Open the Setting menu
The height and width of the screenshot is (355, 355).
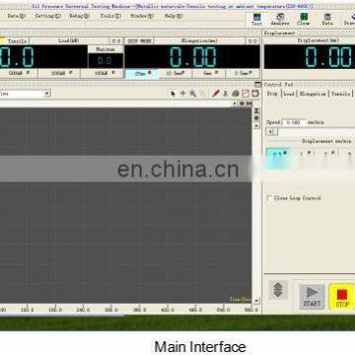pos(48,16)
